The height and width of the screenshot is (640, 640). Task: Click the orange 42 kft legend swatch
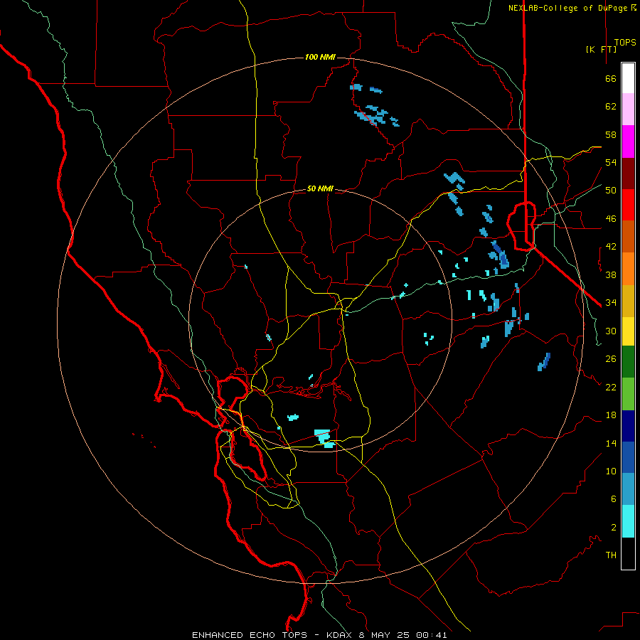pyautogui.click(x=628, y=269)
